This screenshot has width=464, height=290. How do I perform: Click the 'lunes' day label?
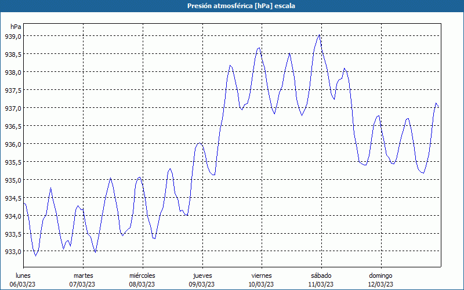click(x=23, y=275)
